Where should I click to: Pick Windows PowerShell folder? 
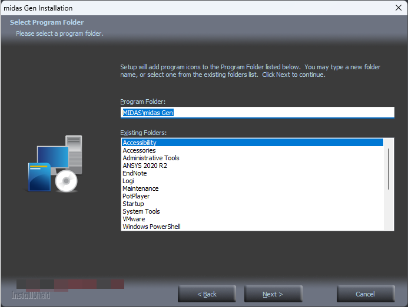[253, 227]
